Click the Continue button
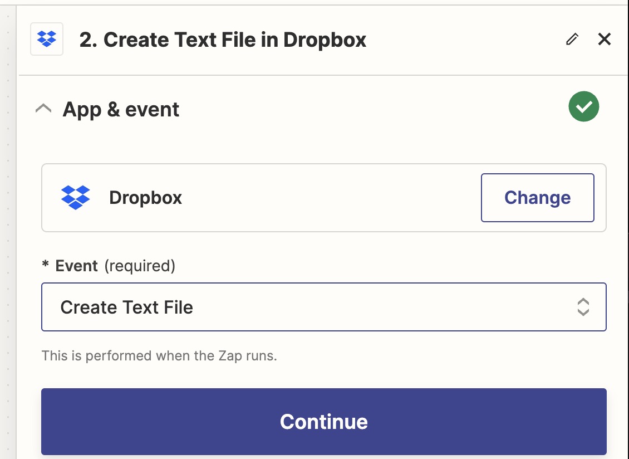 coord(324,422)
